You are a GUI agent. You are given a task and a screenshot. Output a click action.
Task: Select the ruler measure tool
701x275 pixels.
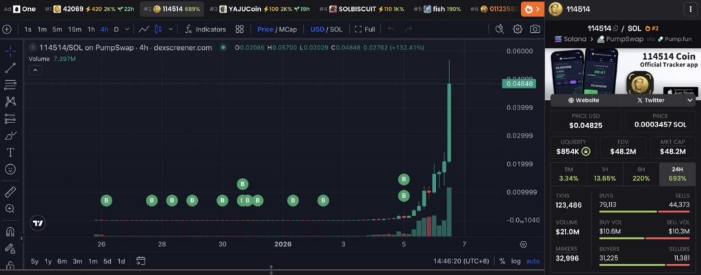click(x=10, y=192)
